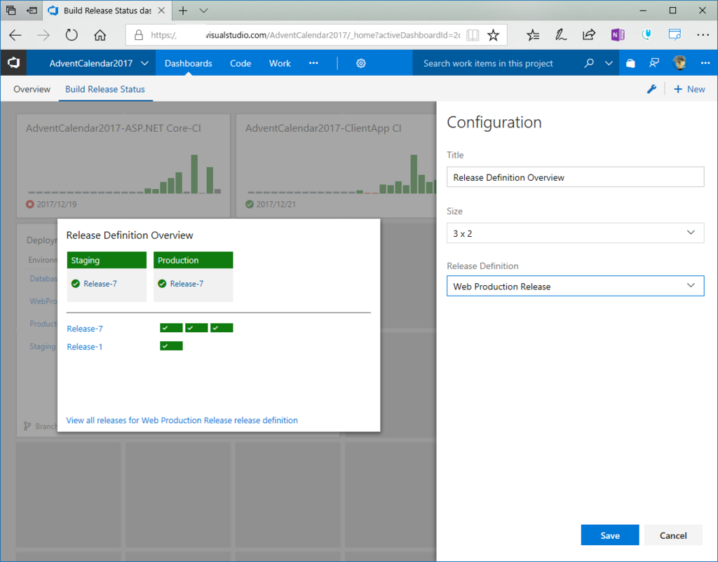This screenshot has height=562, width=718.
Task: Open the far-right header ellipsis menu
Action: point(705,63)
